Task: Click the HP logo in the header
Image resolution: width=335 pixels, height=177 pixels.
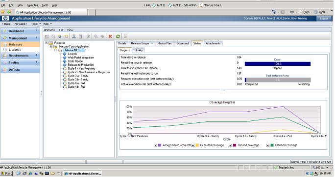Action: [x=5, y=19]
